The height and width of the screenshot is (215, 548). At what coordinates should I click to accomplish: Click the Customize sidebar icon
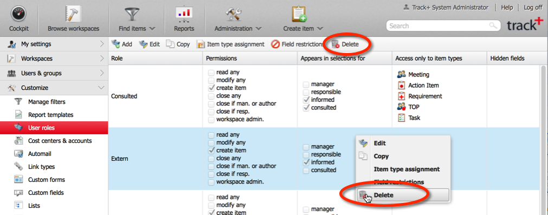click(x=11, y=88)
